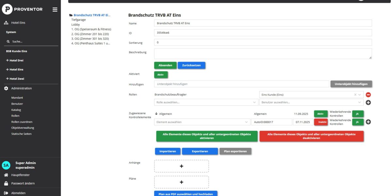392x196 pixels.
Task: Click plus icon to add control element
Action: (x=368, y=122)
